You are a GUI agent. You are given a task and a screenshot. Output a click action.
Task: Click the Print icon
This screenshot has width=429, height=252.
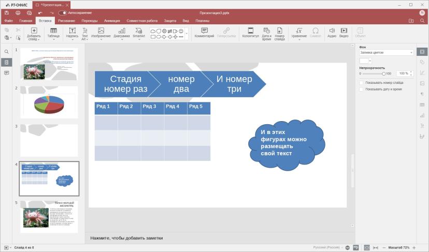tap(18, 13)
